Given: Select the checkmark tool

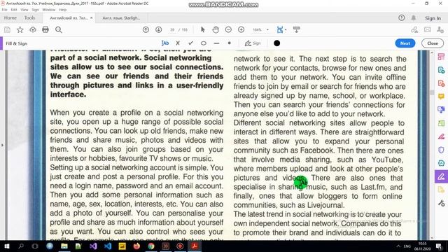Looking at the screenshot, I should pyautogui.click(x=191, y=43).
